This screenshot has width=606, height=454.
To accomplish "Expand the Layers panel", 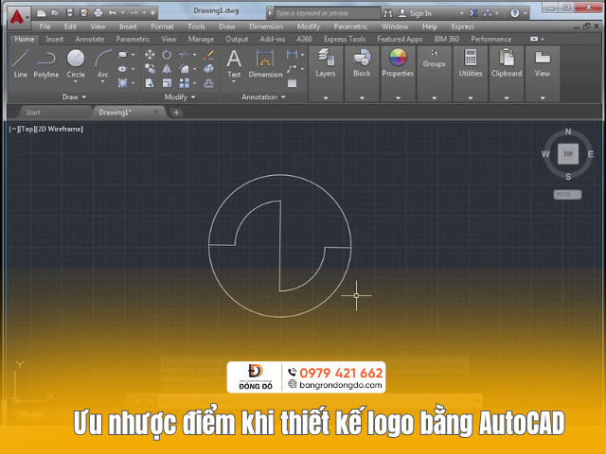I will 326,98.
